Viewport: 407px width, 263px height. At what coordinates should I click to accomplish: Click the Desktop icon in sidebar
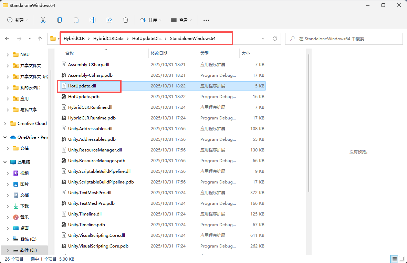(x=16, y=228)
